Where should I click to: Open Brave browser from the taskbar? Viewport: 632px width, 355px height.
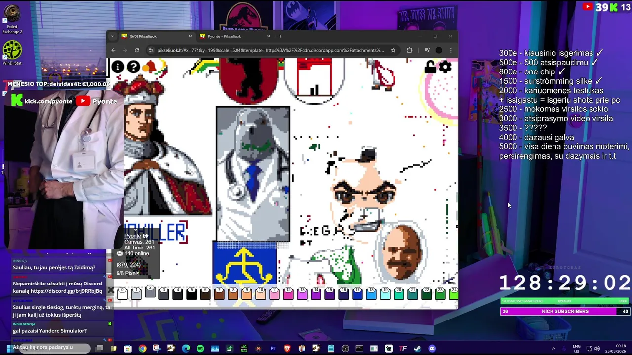[x=287, y=349]
